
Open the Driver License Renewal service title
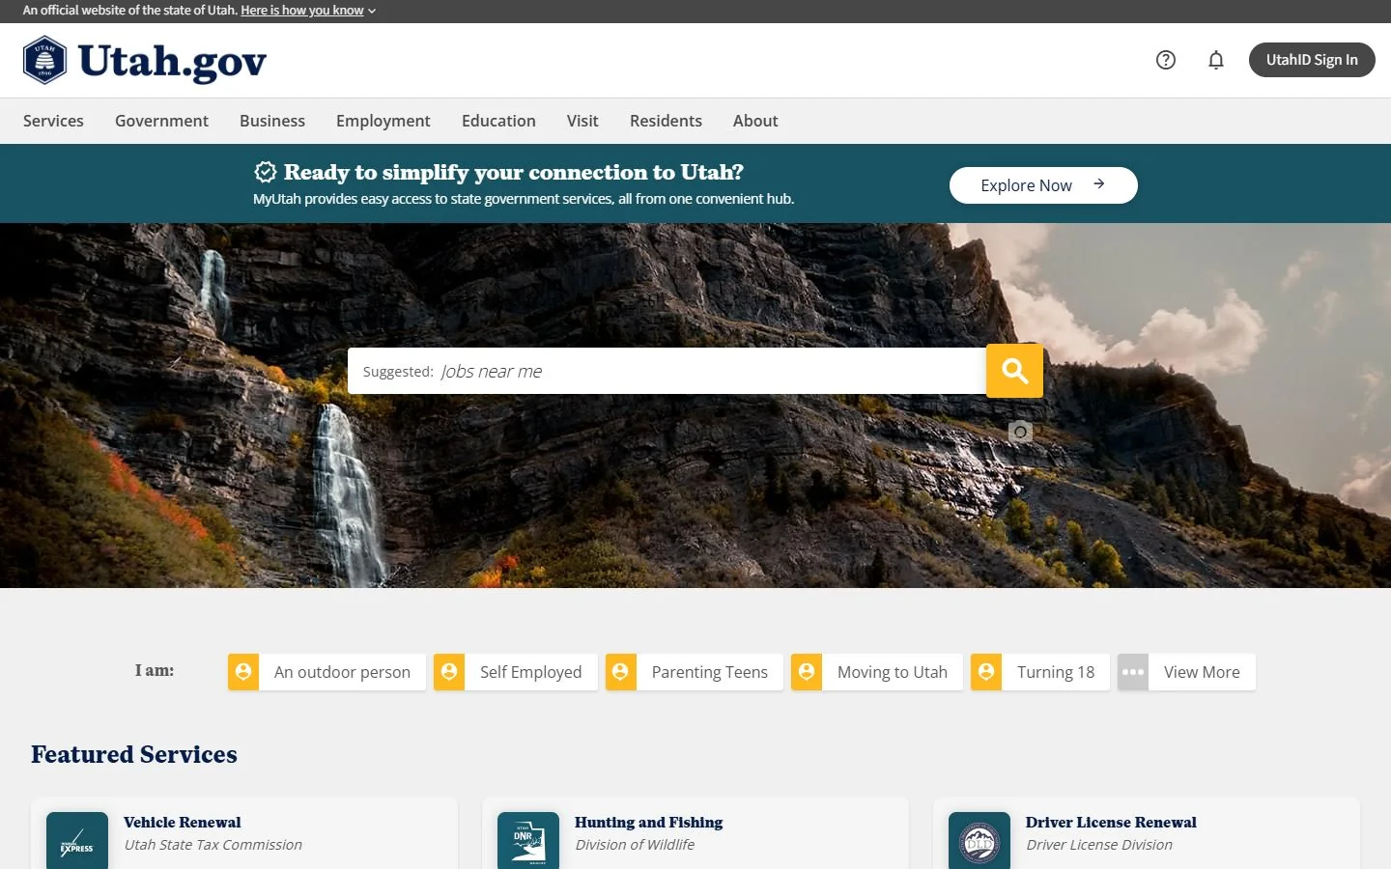tap(1111, 823)
